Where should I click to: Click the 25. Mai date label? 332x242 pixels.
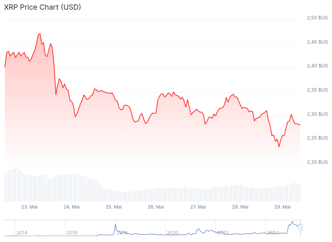tap(113, 207)
